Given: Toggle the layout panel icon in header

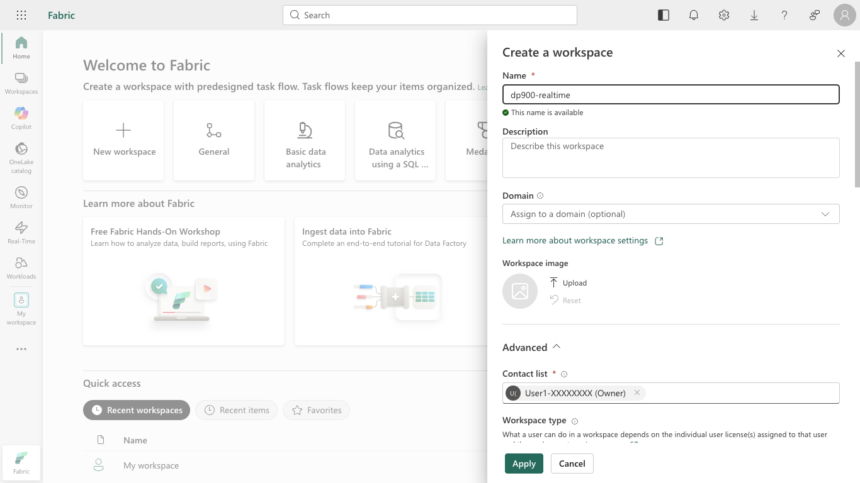Looking at the screenshot, I should [664, 15].
